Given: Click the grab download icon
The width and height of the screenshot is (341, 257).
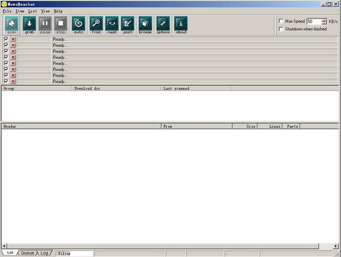Looking at the screenshot, I should [x=29, y=25].
